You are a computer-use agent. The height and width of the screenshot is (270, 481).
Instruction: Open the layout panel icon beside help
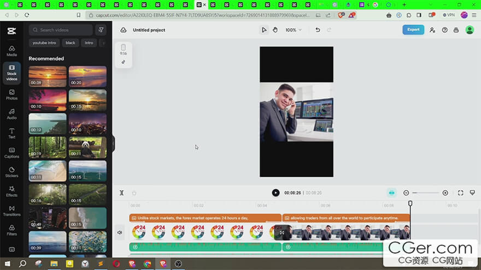pyautogui.click(x=456, y=30)
